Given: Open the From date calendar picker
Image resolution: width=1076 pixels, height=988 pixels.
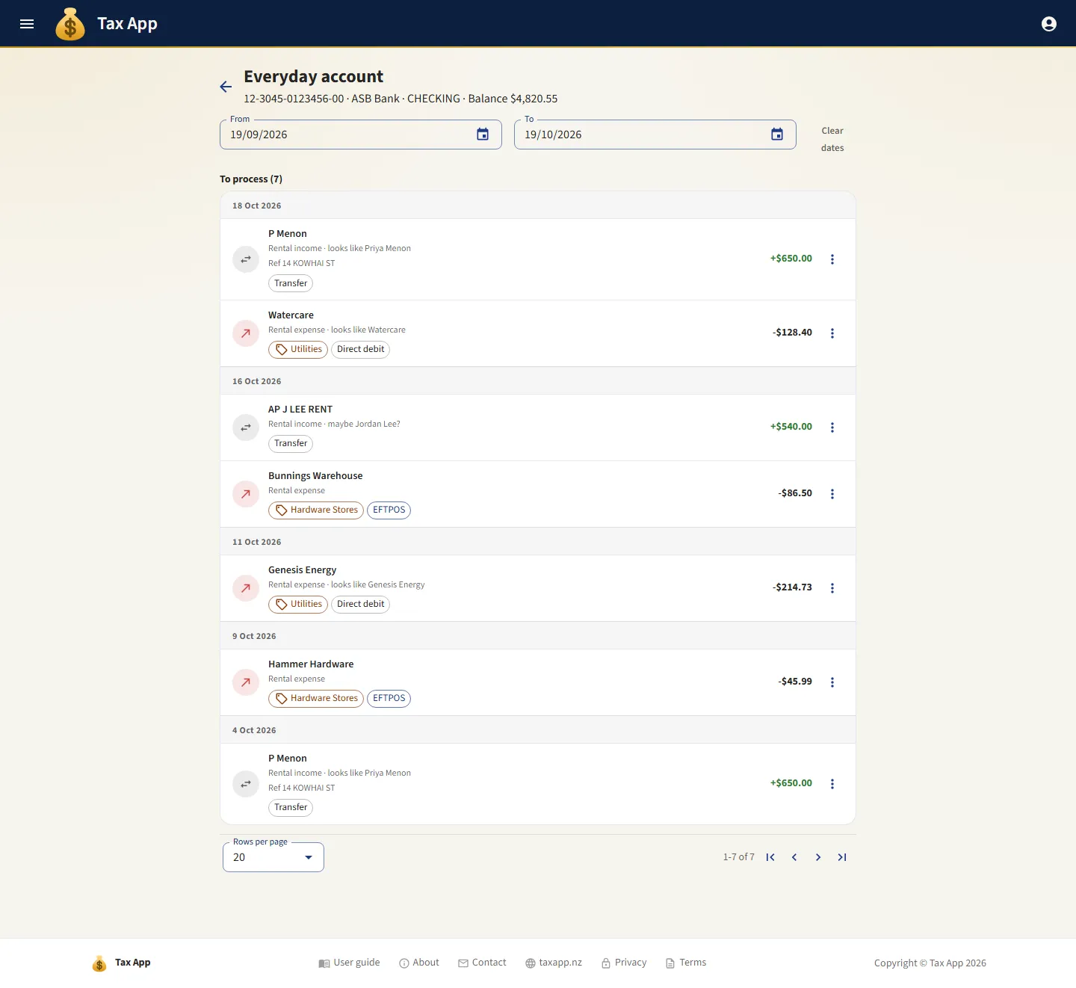Looking at the screenshot, I should pyautogui.click(x=483, y=135).
